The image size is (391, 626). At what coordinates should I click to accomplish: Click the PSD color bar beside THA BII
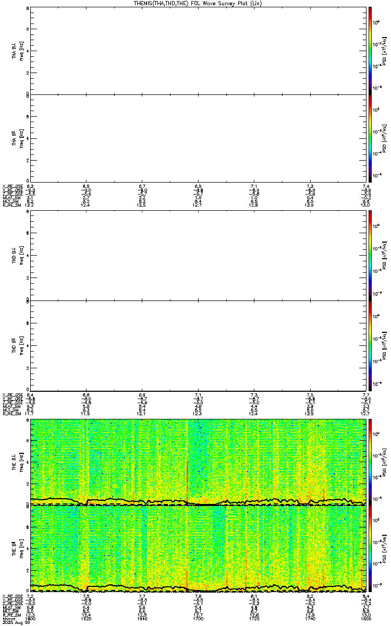coord(370,138)
